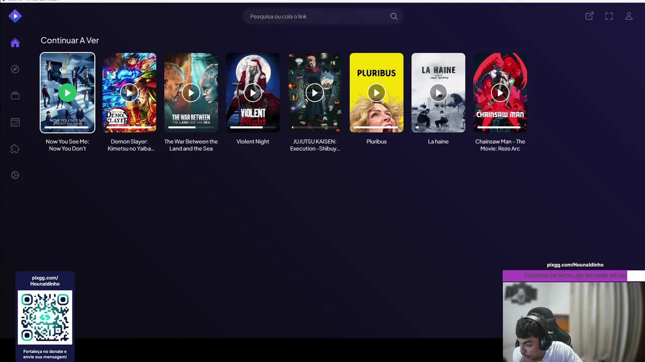Play Chainsaw Man Reze Arc poster
Image resolution: width=645 pixels, height=362 pixels.
click(500, 93)
